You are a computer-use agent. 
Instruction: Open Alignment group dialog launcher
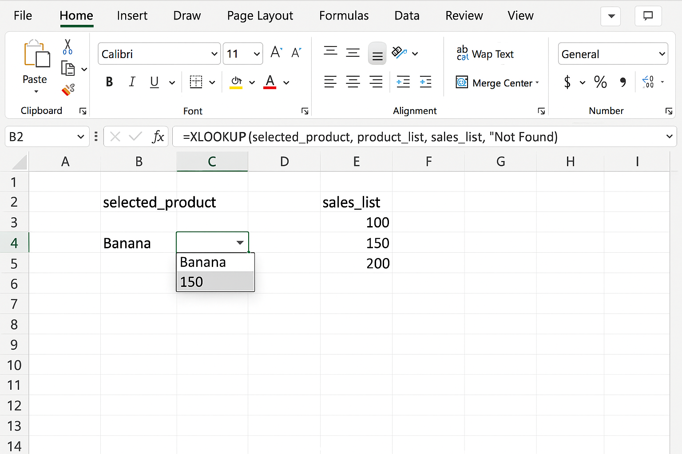pos(541,111)
